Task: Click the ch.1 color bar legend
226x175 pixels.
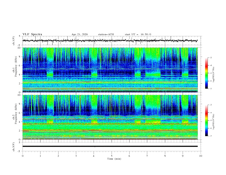Action: click(206, 73)
